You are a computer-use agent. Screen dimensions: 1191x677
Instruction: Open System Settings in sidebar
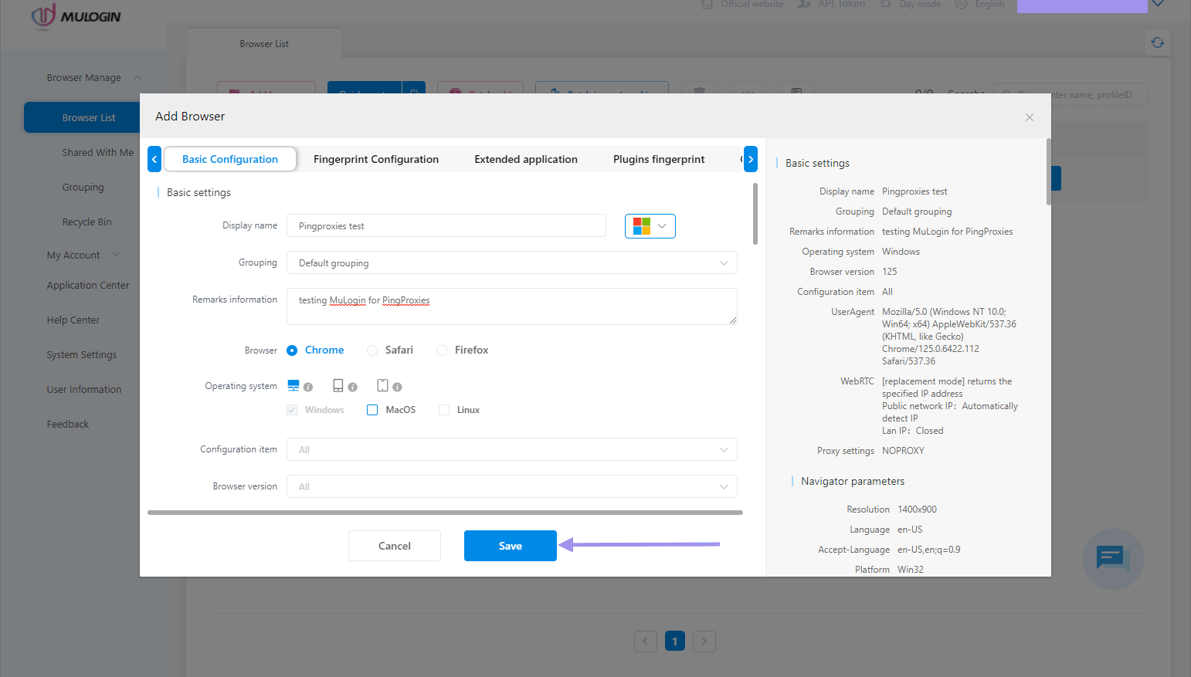[x=82, y=355]
